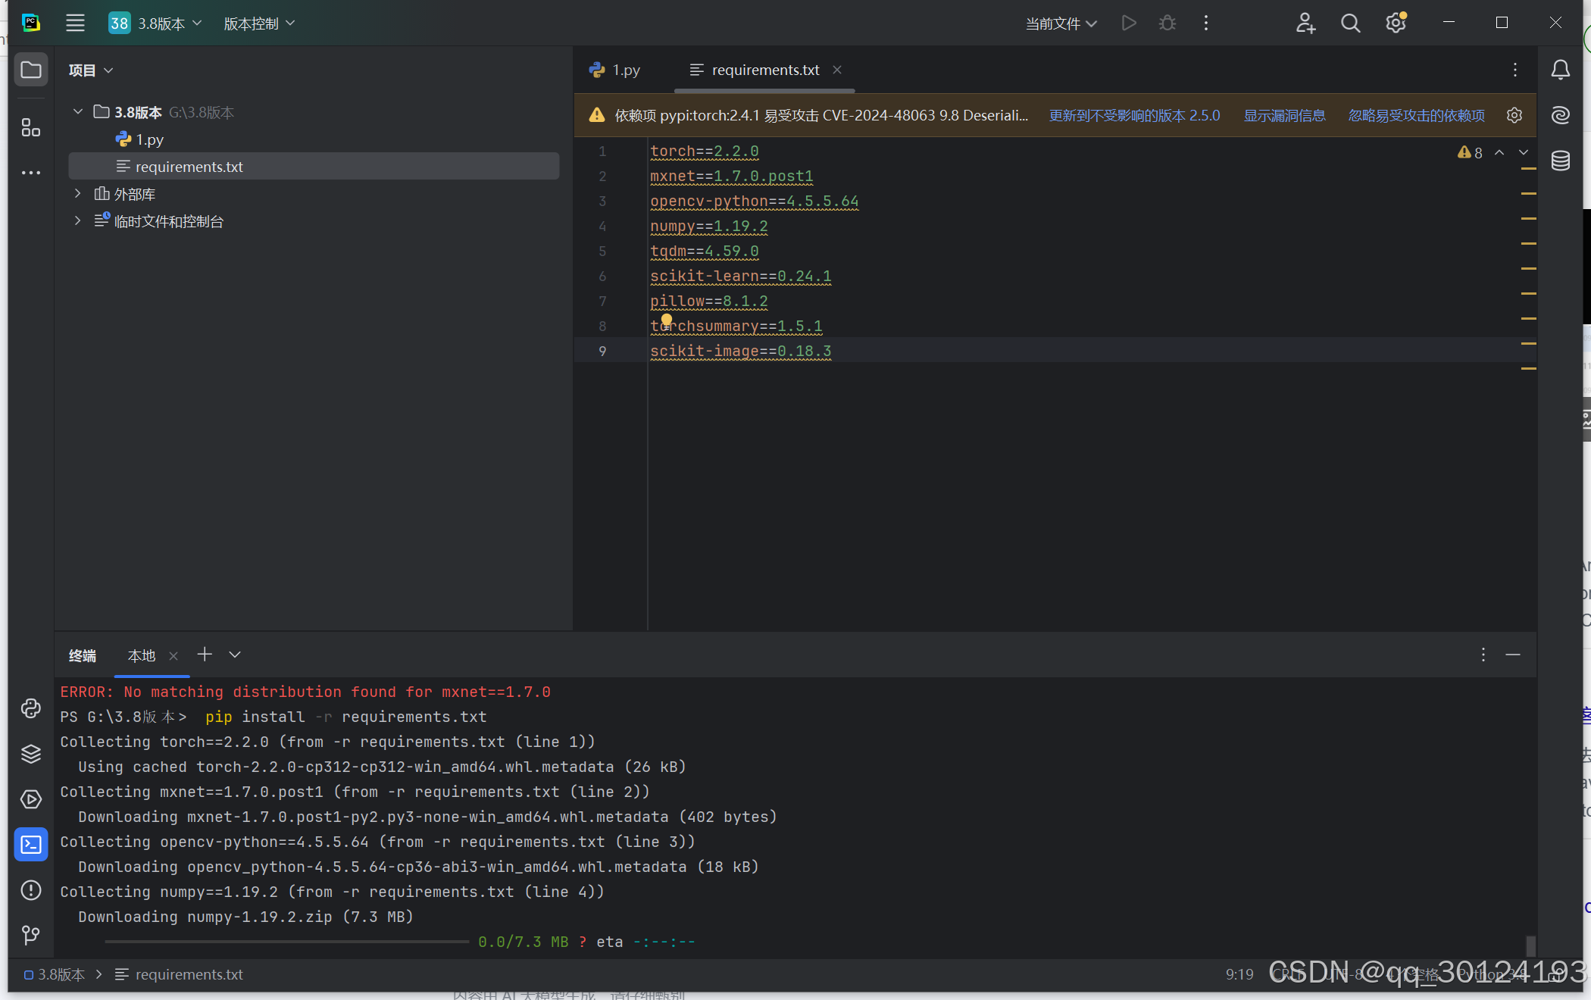The image size is (1591, 1000).
Task: Open the Problems tool window
Action: pos(31,890)
